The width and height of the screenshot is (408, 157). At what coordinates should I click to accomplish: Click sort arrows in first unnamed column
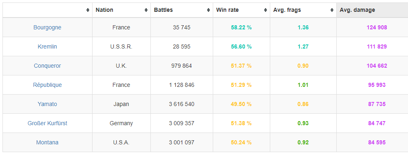click(88, 10)
